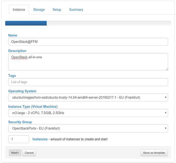176x163 pixels.
Task: Click Save as template
Action: pos(154,153)
